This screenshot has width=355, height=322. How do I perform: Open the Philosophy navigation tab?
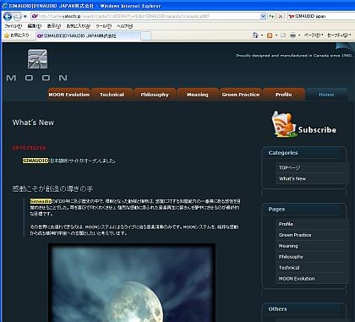click(x=155, y=95)
